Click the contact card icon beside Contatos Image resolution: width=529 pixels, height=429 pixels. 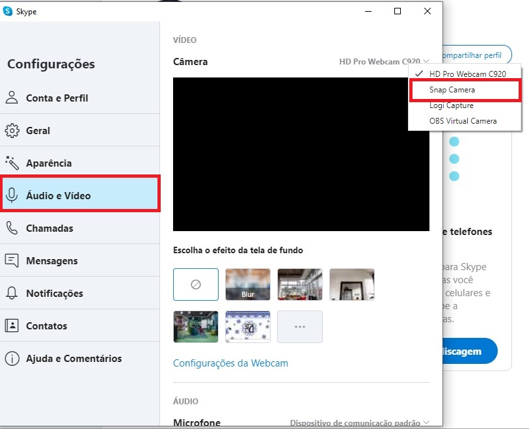click(x=12, y=325)
